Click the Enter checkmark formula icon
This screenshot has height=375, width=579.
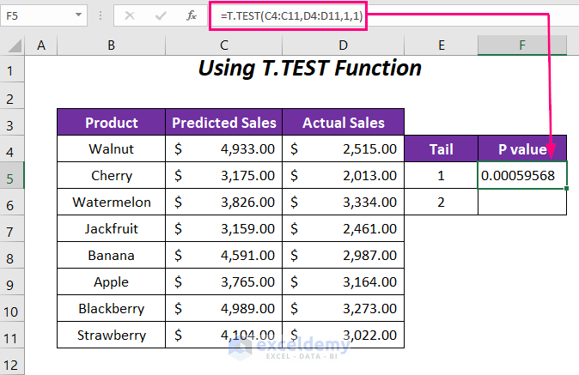158,15
